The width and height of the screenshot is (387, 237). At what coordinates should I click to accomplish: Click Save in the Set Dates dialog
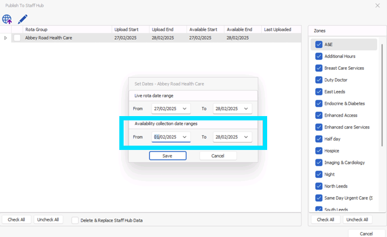(x=168, y=155)
